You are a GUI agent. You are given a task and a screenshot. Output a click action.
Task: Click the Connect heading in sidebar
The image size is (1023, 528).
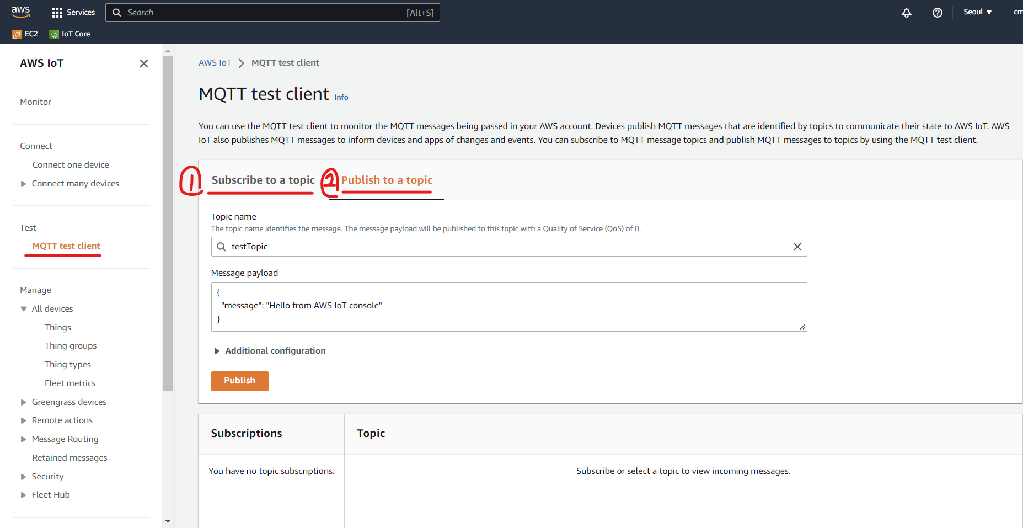[x=36, y=146]
